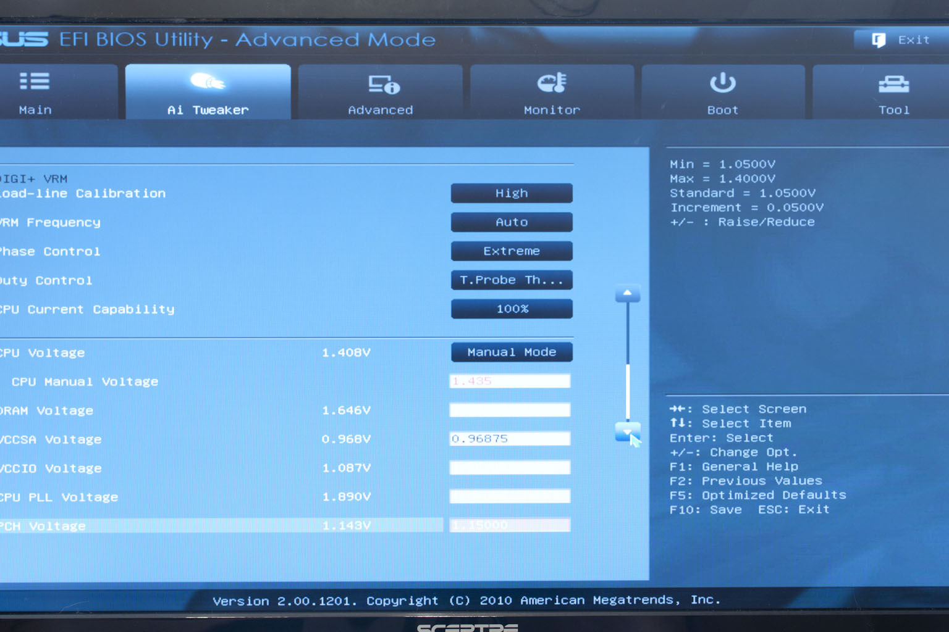949x632 pixels.
Task: Select the CPU Manual Voltage label
Action: pyautogui.click(x=85, y=382)
